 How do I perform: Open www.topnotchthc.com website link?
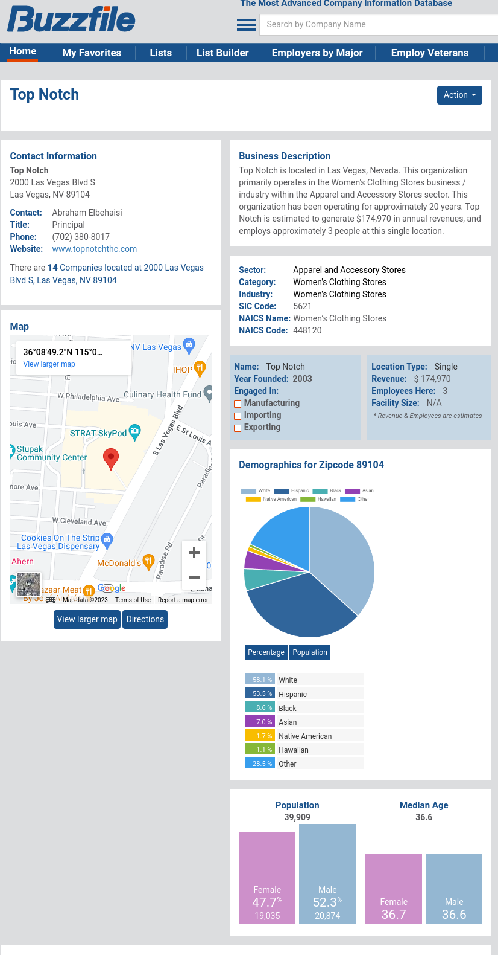click(x=95, y=249)
